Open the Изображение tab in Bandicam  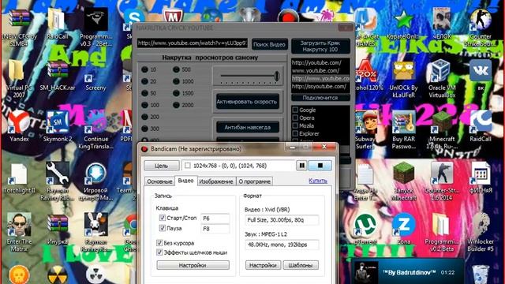coord(216,181)
